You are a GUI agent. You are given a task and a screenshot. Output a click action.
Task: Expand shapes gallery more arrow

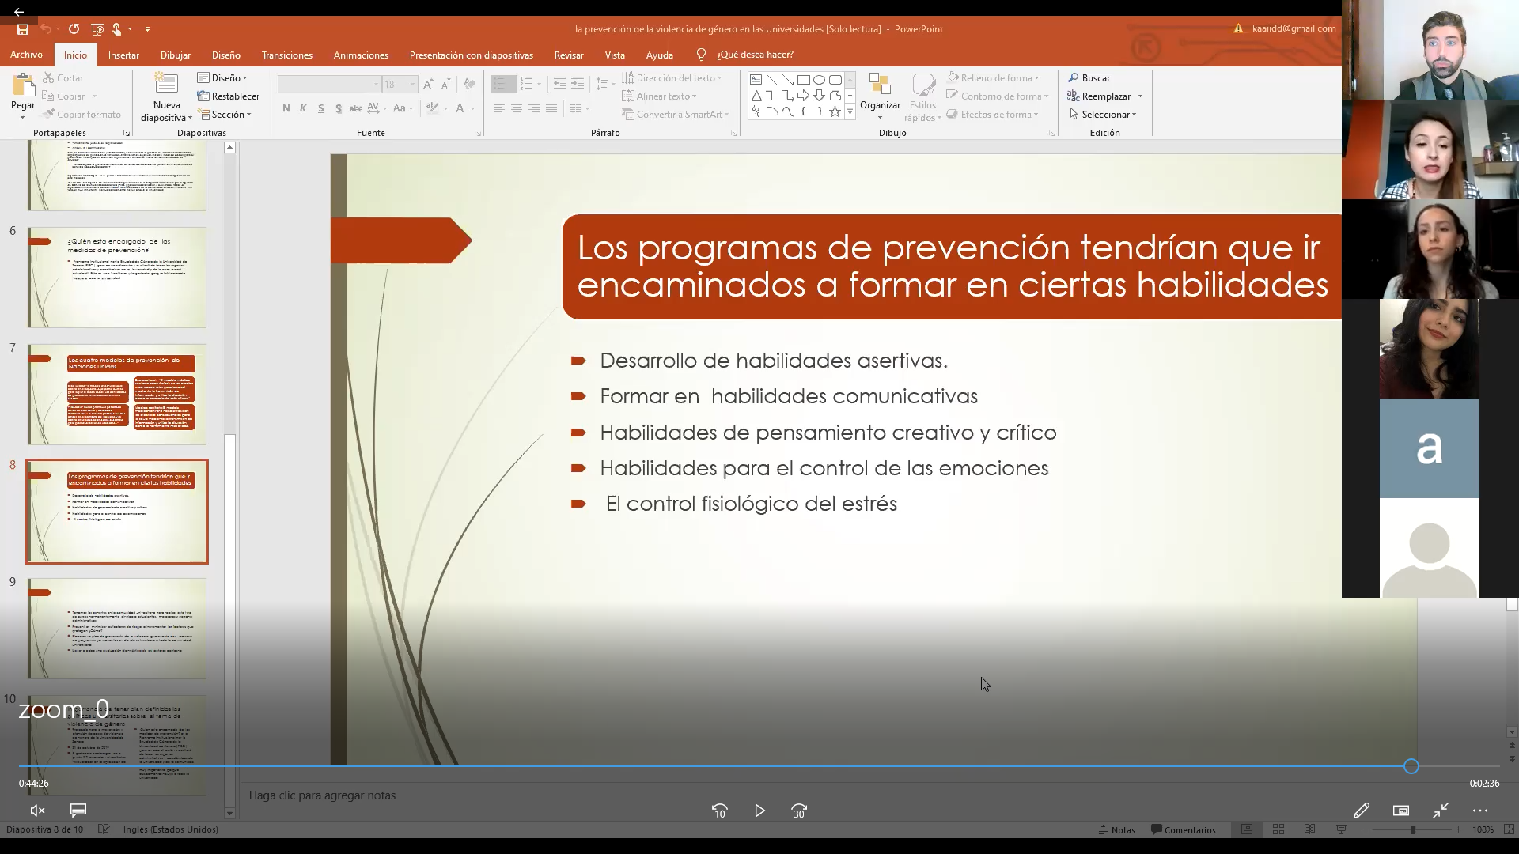click(x=850, y=112)
